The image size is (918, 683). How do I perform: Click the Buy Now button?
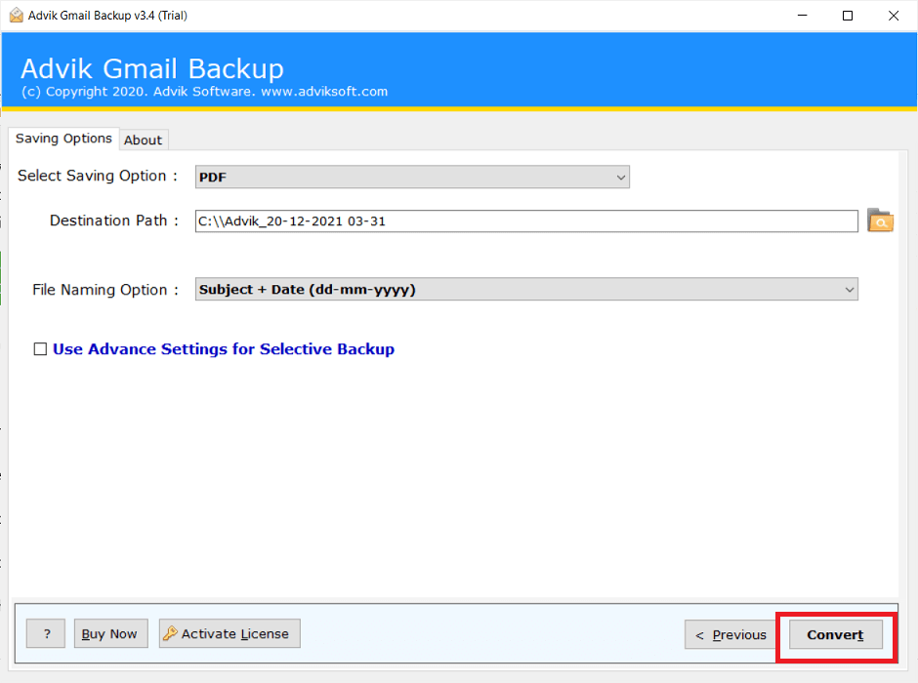(110, 633)
